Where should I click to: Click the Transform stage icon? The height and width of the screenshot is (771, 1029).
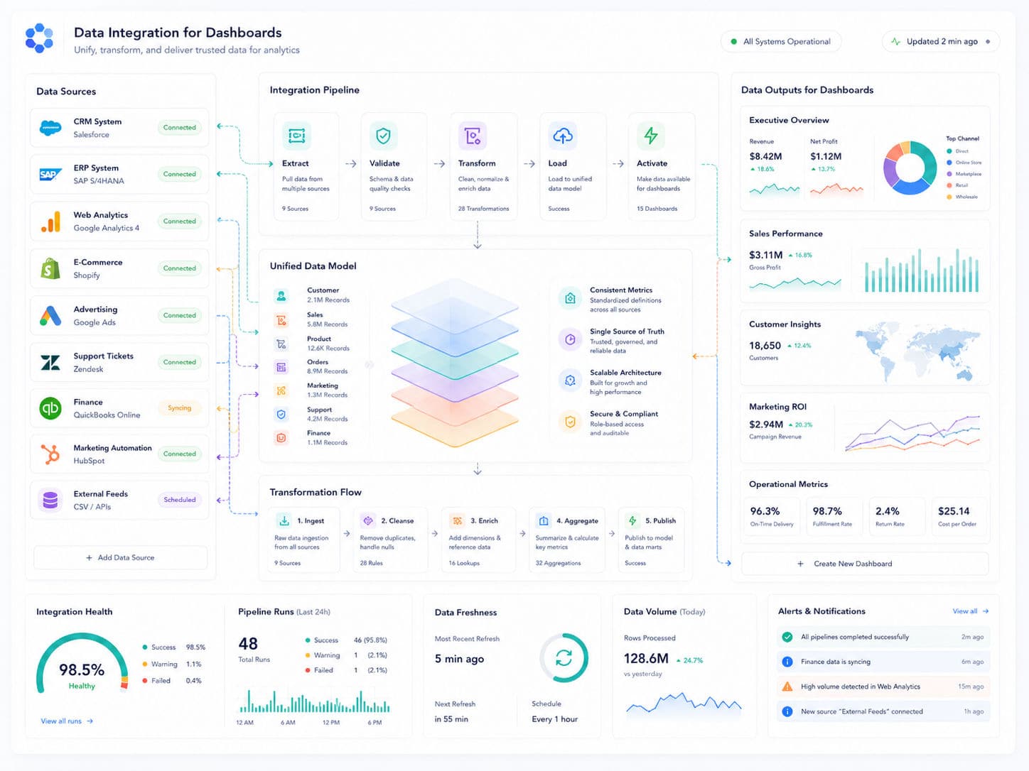tap(473, 135)
